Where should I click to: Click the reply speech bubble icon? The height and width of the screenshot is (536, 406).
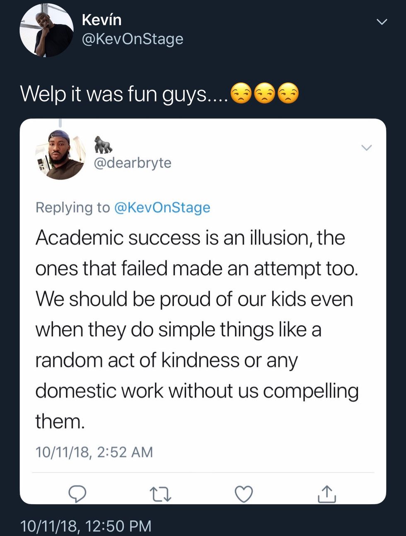77,493
